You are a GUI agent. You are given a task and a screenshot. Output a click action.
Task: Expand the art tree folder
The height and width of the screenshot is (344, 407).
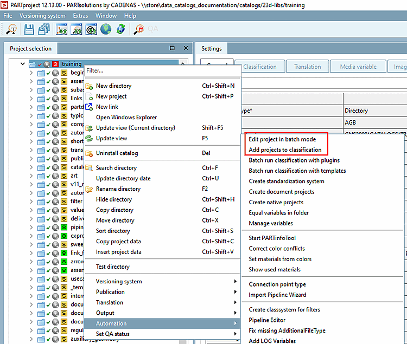click(x=31, y=176)
